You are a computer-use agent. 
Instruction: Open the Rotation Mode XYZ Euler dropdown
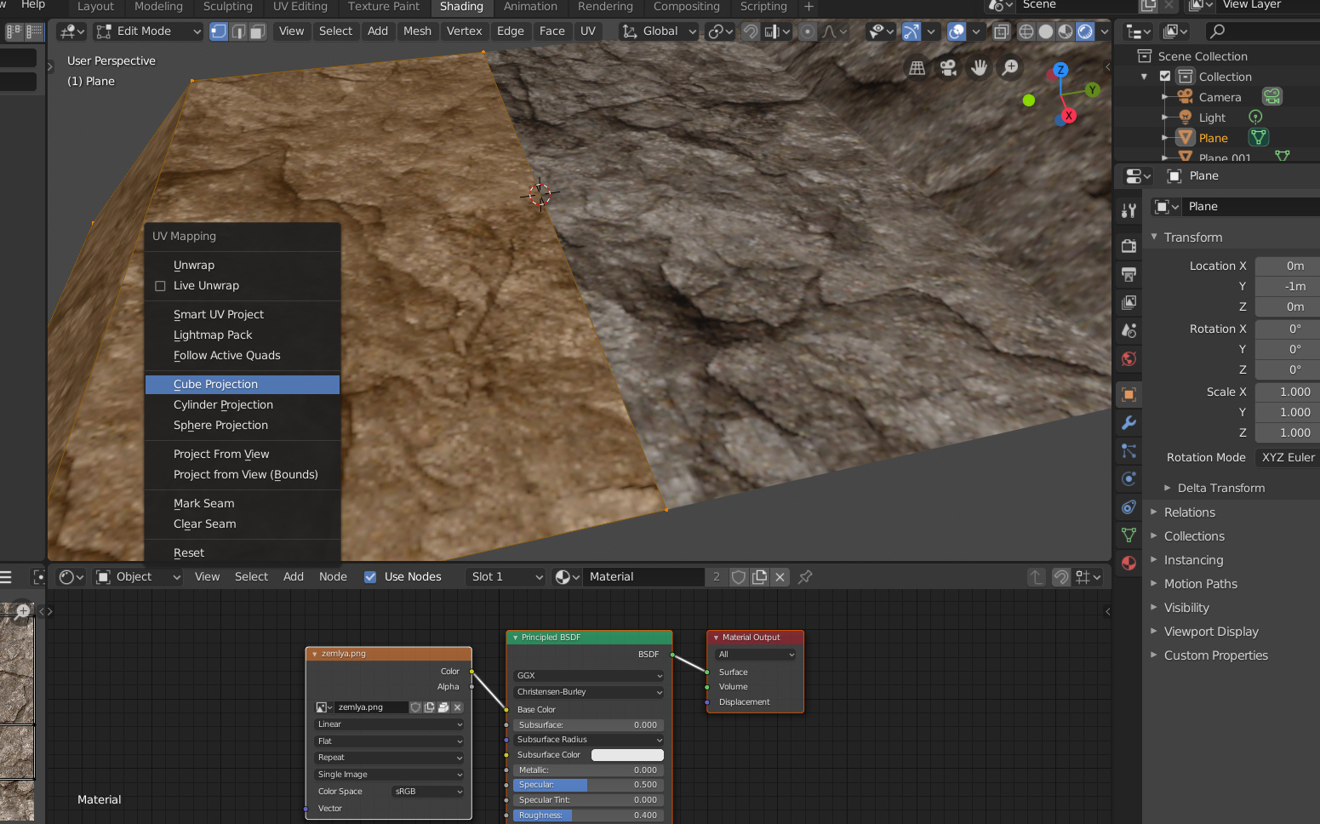pos(1287,457)
